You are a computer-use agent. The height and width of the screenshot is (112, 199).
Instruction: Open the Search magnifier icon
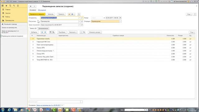(x=14, y=6)
